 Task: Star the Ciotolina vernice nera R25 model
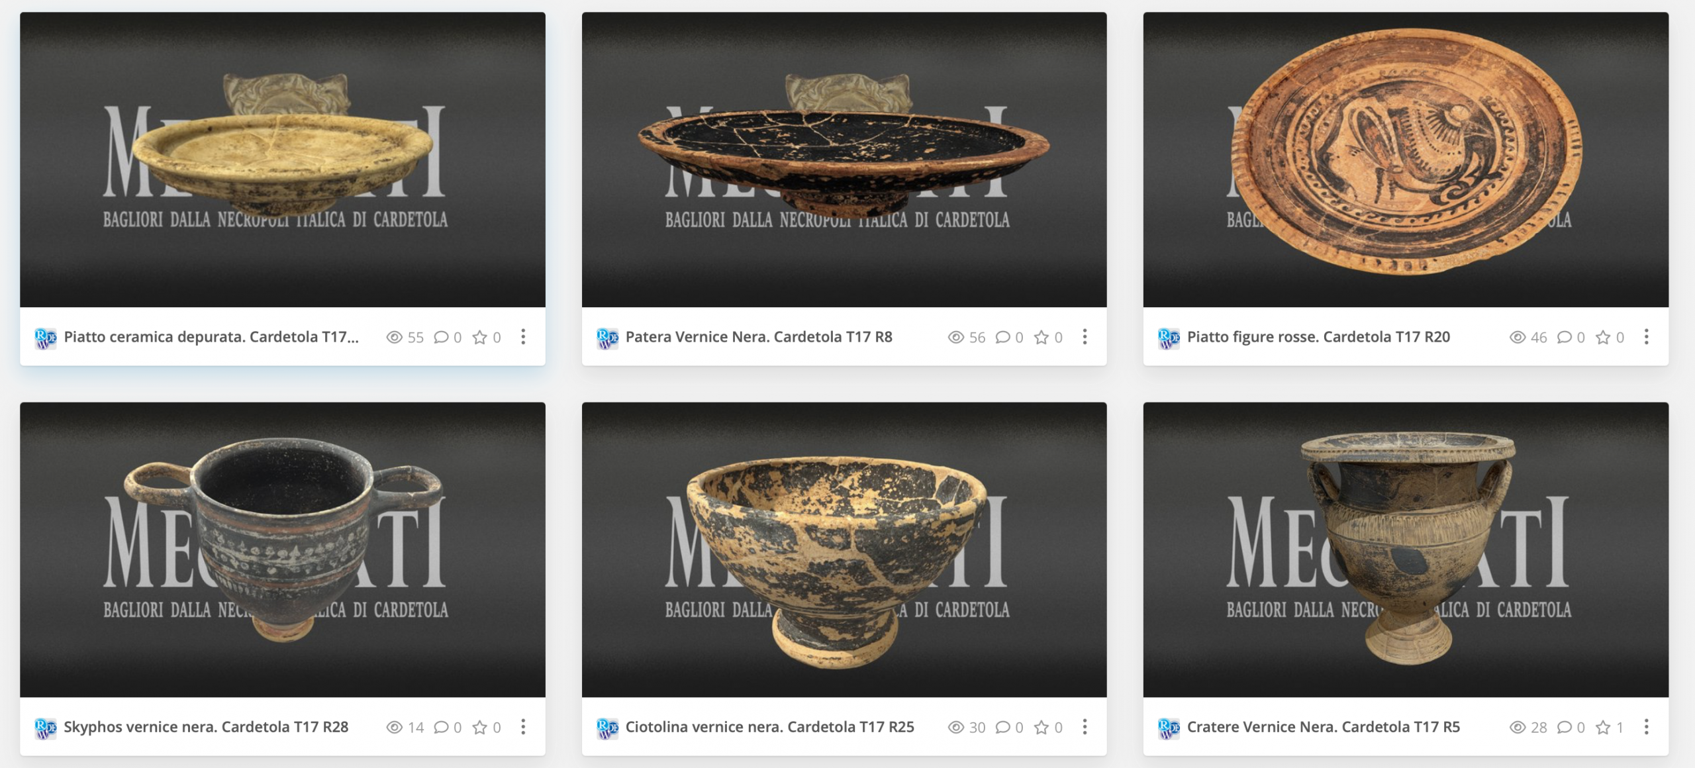pos(1041,727)
